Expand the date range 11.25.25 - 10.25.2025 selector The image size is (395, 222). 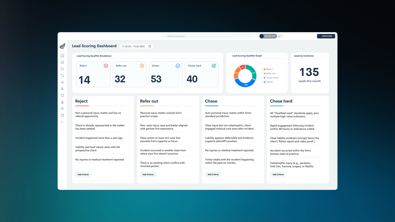133,46
